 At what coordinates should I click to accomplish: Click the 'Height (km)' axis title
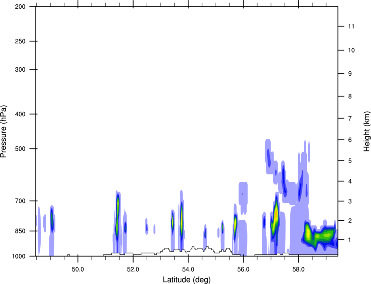pyautogui.click(x=367, y=131)
